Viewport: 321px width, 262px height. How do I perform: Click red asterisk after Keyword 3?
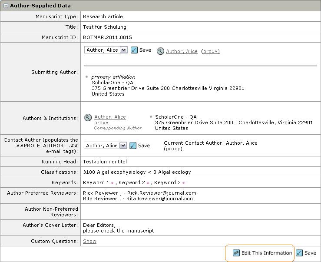(183, 183)
